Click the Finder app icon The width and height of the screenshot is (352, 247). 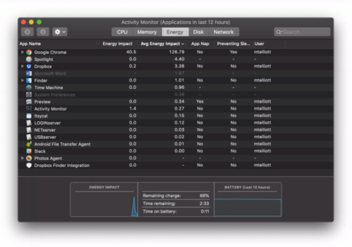pos(29,81)
